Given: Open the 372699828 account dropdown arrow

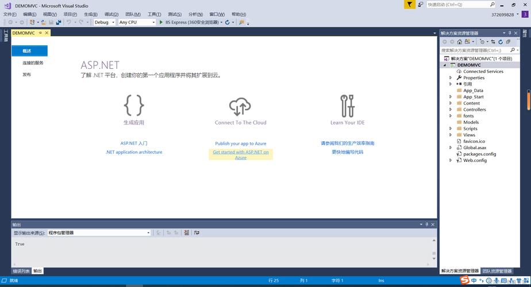Looking at the screenshot, I should point(517,14).
